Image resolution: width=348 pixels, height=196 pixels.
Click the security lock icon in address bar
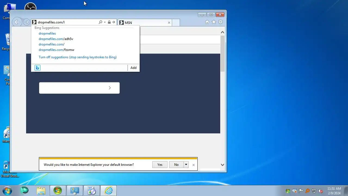click(109, 22)
